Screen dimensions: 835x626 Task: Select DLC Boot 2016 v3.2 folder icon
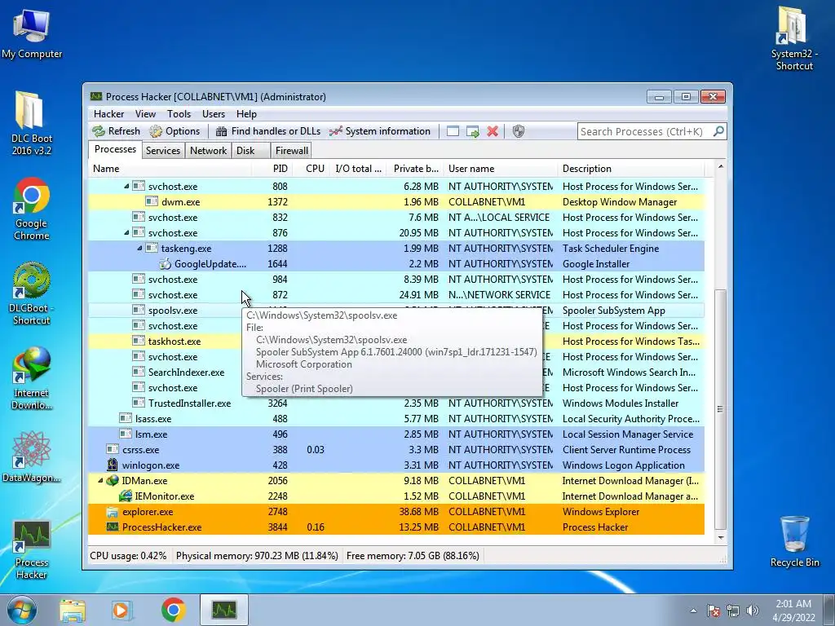coord(32,124)
